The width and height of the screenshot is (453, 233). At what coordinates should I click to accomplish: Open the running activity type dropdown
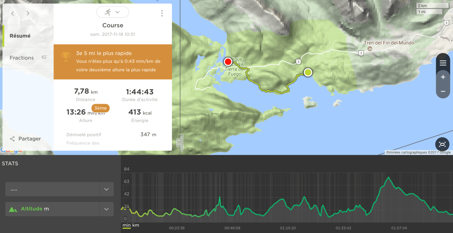tap(113, 12)
